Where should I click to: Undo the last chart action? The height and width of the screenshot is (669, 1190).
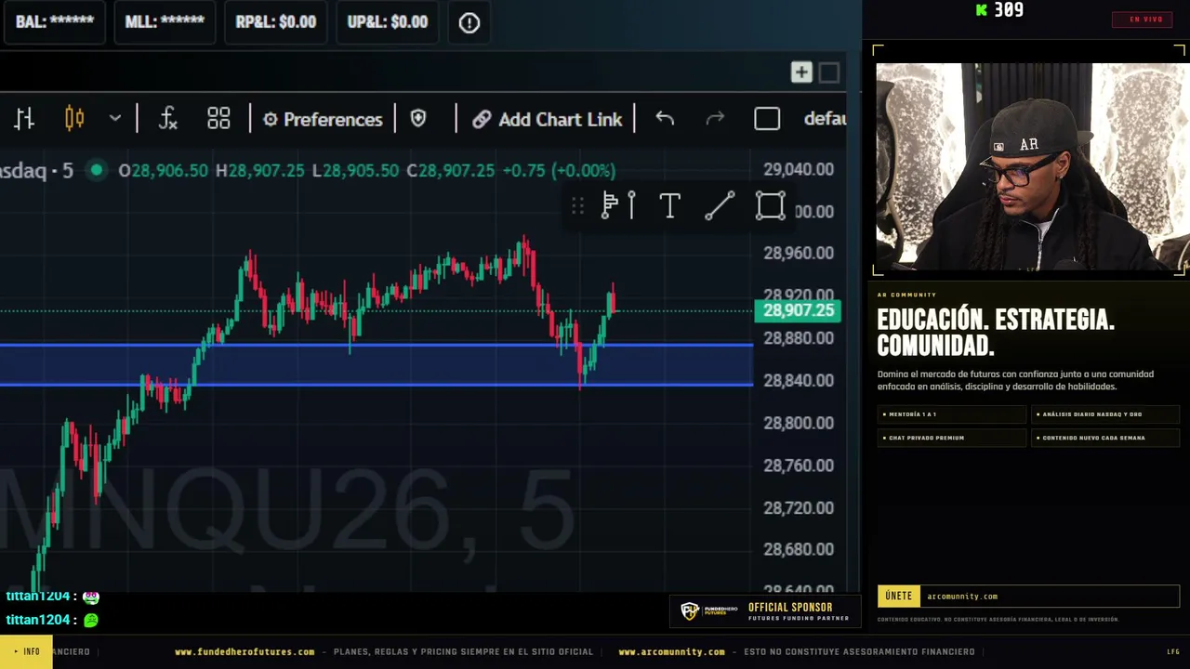click(x=665, y=119)
